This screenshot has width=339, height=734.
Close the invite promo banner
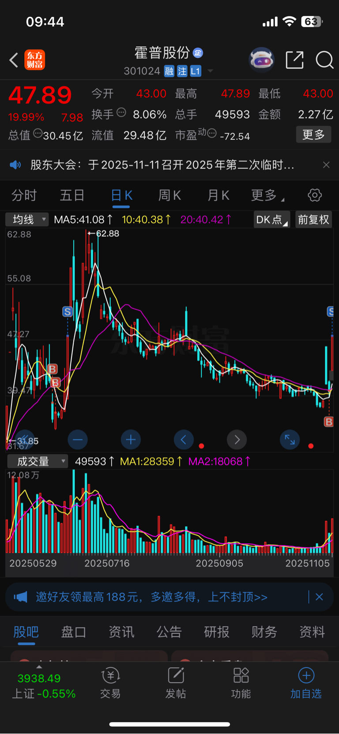tap(320, 597)
